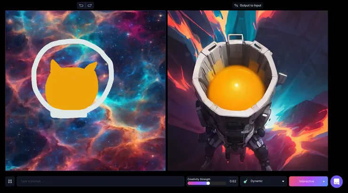The height and width of the screenshot is (193, 348).
Task: Click the nebula sketch input canvas
Action: click(x=86, y=90)
